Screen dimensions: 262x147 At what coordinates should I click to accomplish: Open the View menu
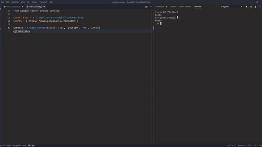[23, 2]
